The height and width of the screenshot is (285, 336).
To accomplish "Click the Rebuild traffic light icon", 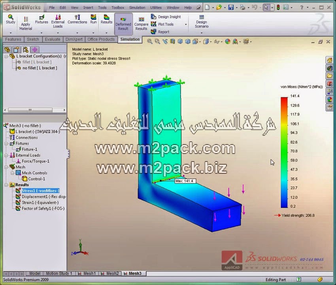I will (x=278, y=8).
